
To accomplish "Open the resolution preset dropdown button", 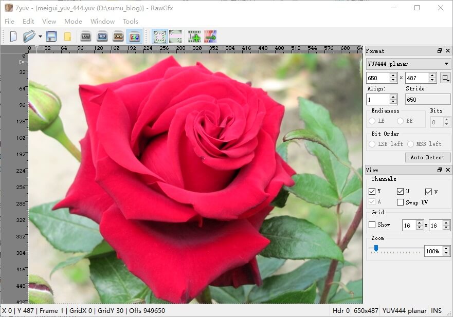I will (445, 78).
